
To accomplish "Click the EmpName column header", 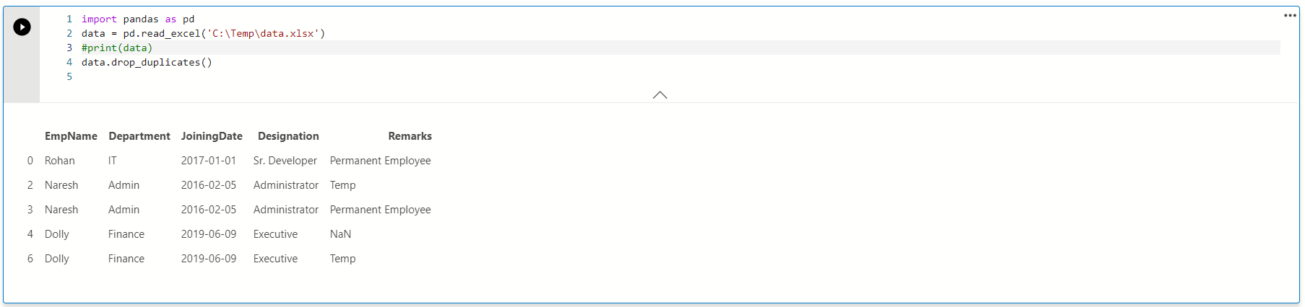I will coord(71,136).
